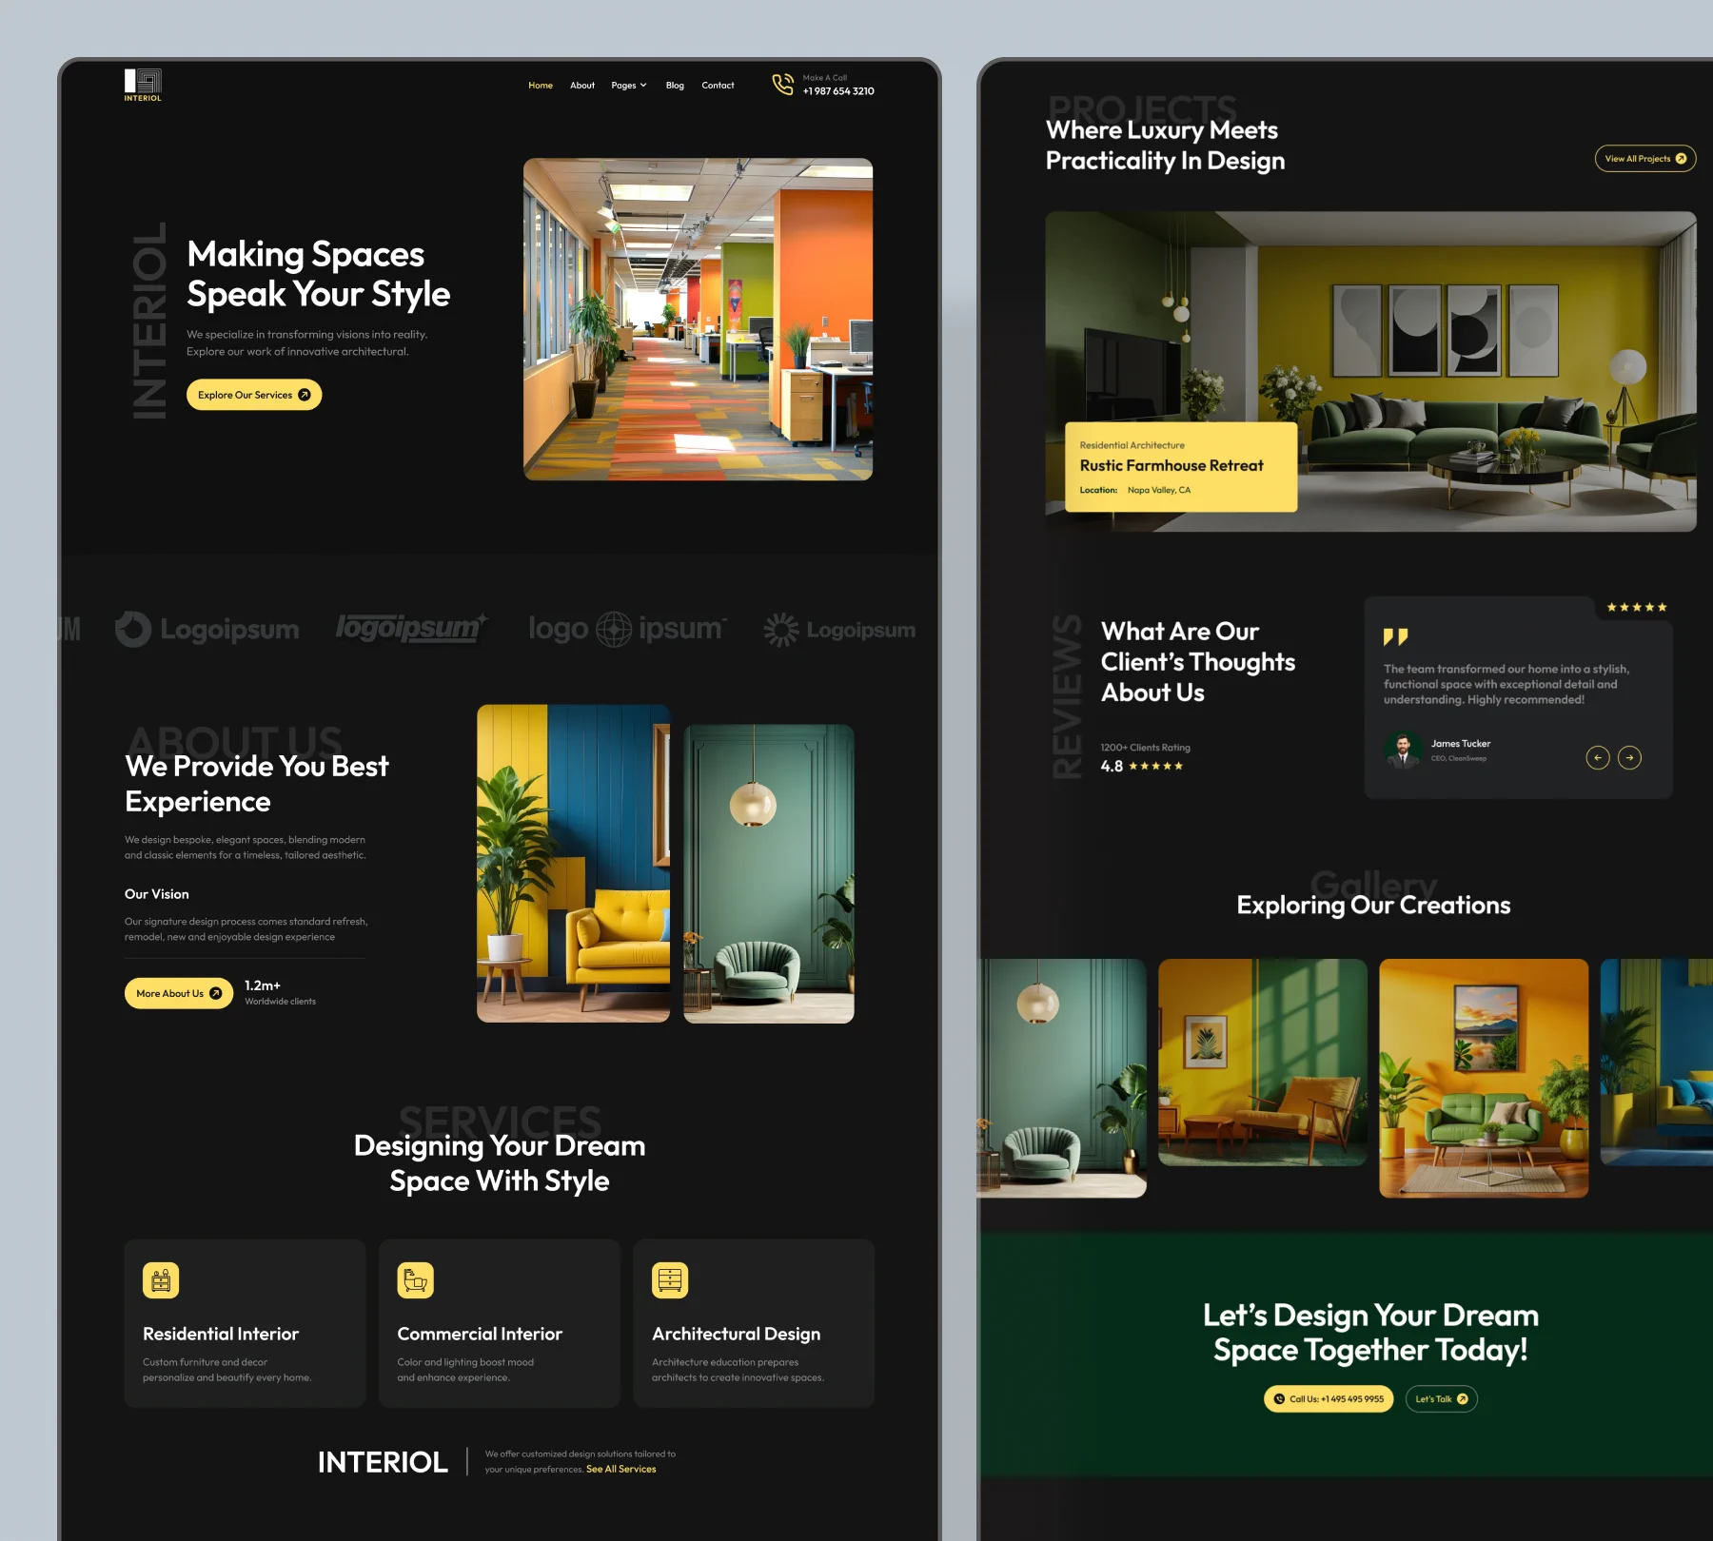Screen dimensions: 1713x1541
Task: Open the Rustic Farmhouse Retreat project card
Action: point(1181,467)
